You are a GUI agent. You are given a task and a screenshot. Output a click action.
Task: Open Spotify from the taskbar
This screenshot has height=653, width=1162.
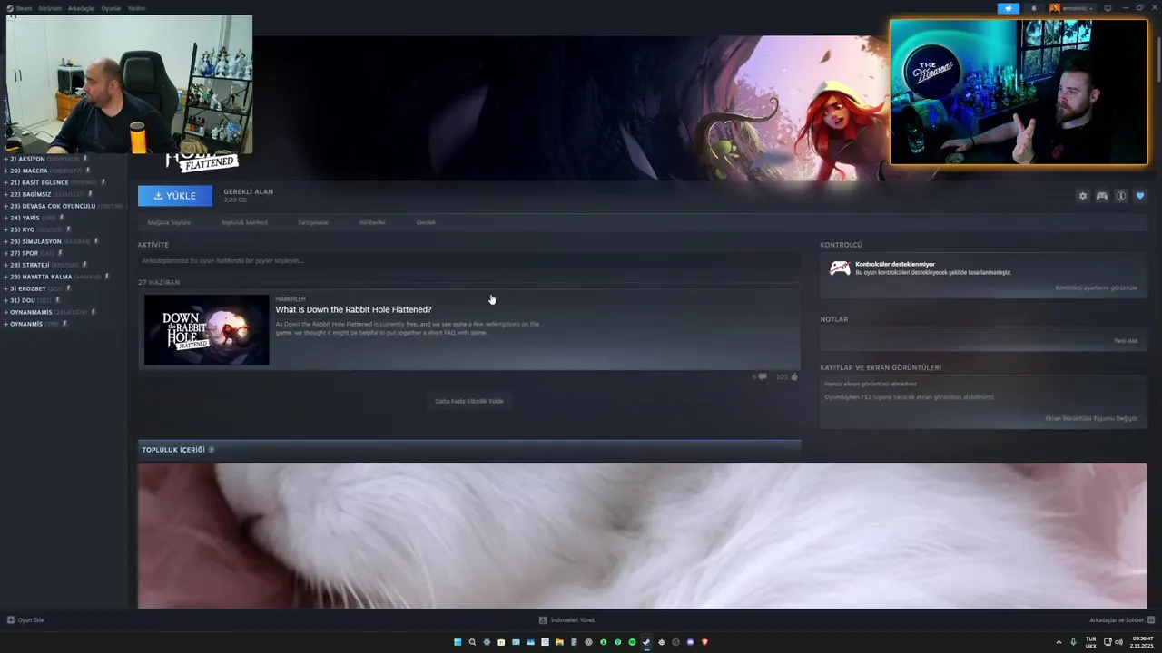[x=633, y=642]
